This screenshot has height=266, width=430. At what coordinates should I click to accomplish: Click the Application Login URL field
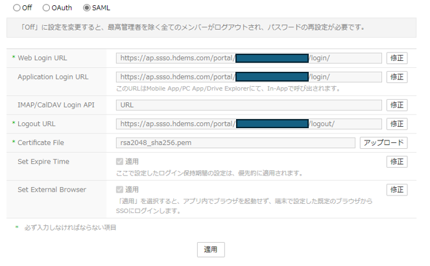(249, 77)
